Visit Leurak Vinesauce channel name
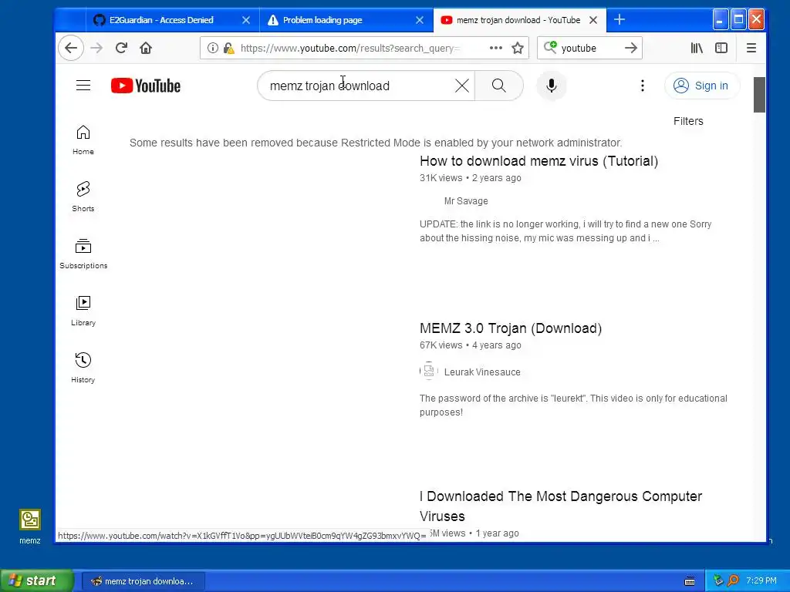The image size is (790, 592). point(482,372)
